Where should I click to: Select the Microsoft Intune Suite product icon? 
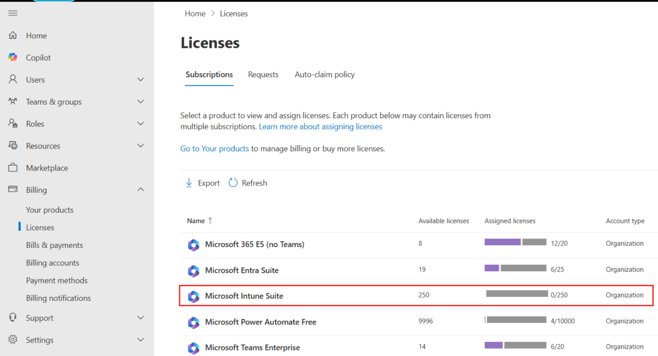coord(193,296)
